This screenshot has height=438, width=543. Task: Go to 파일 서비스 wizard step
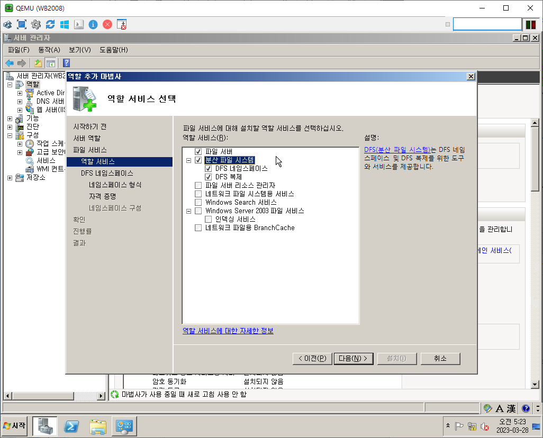(x=90, y=150)
